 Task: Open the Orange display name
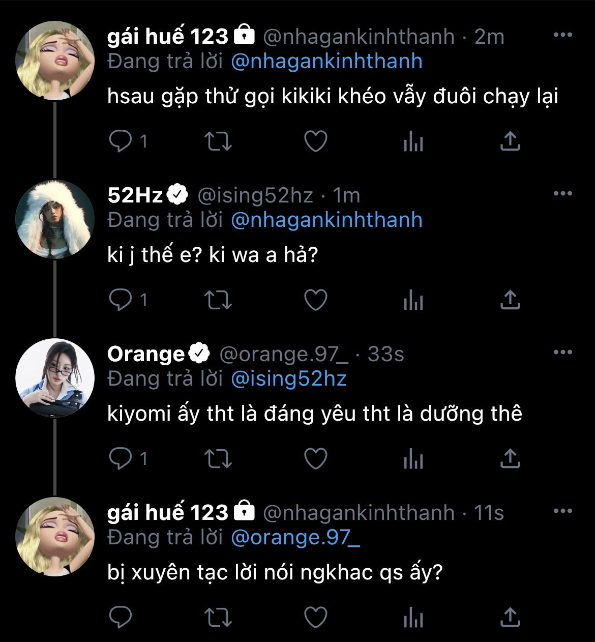(x=146, y=354)
